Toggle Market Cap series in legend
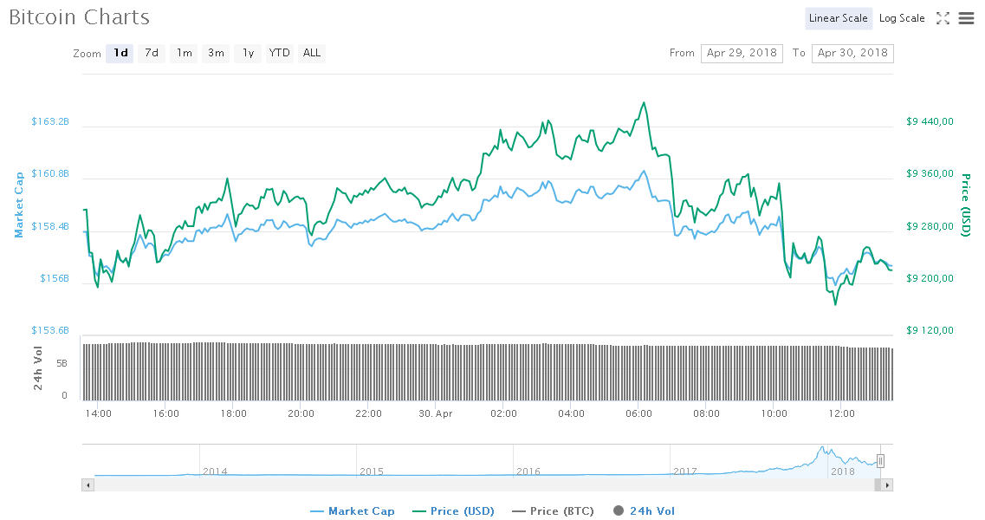Screen dimensions: 985x520 tap(353, 511)
